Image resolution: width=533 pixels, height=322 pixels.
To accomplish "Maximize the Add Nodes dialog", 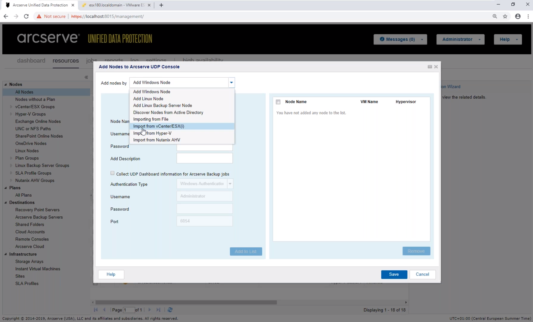I will pyautogui.click(x=430, y=67).
